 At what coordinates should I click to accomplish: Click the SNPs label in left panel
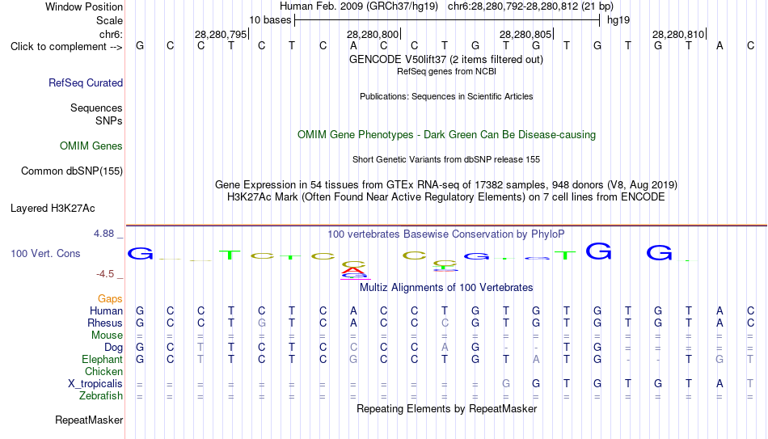[109, 120]
